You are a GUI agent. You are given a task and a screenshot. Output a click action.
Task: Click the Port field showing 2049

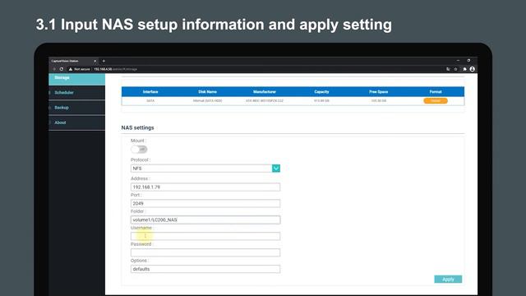coord(205,203)
